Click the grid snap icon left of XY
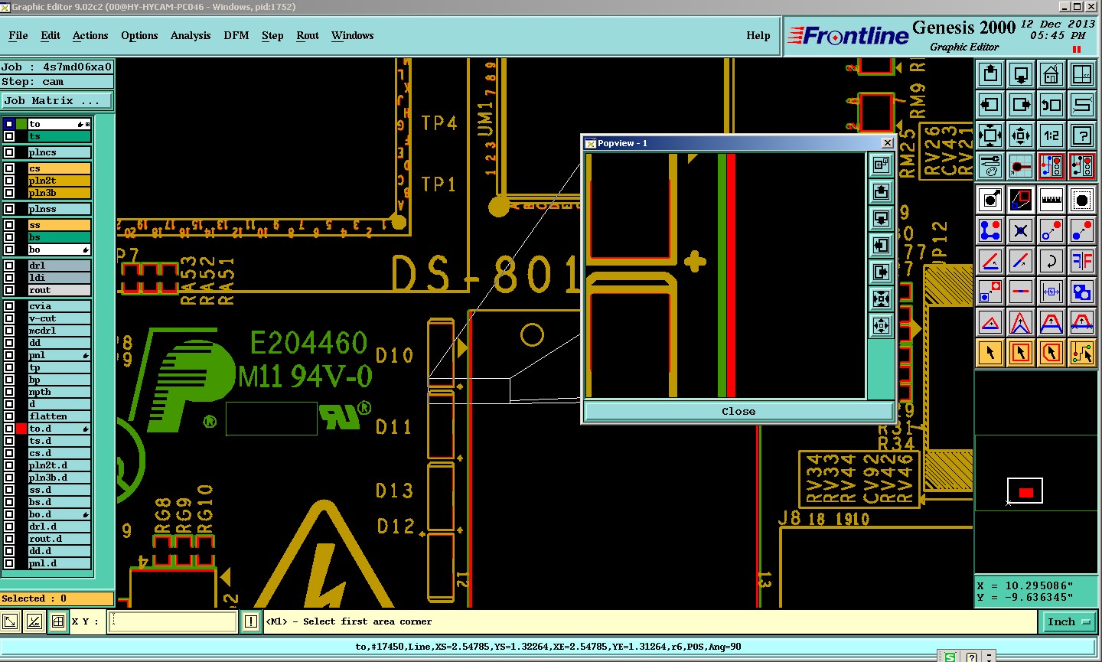Image resolution: width=1102 pixels, height=662 pixels. [x=58, y=621]
